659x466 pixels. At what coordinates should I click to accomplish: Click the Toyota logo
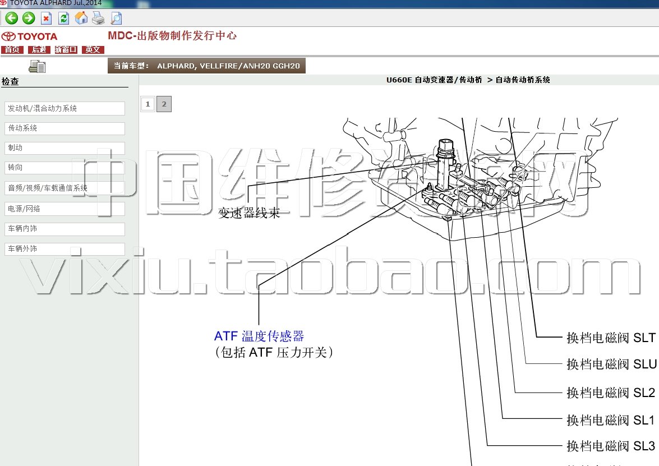click(x=29, y=36)
